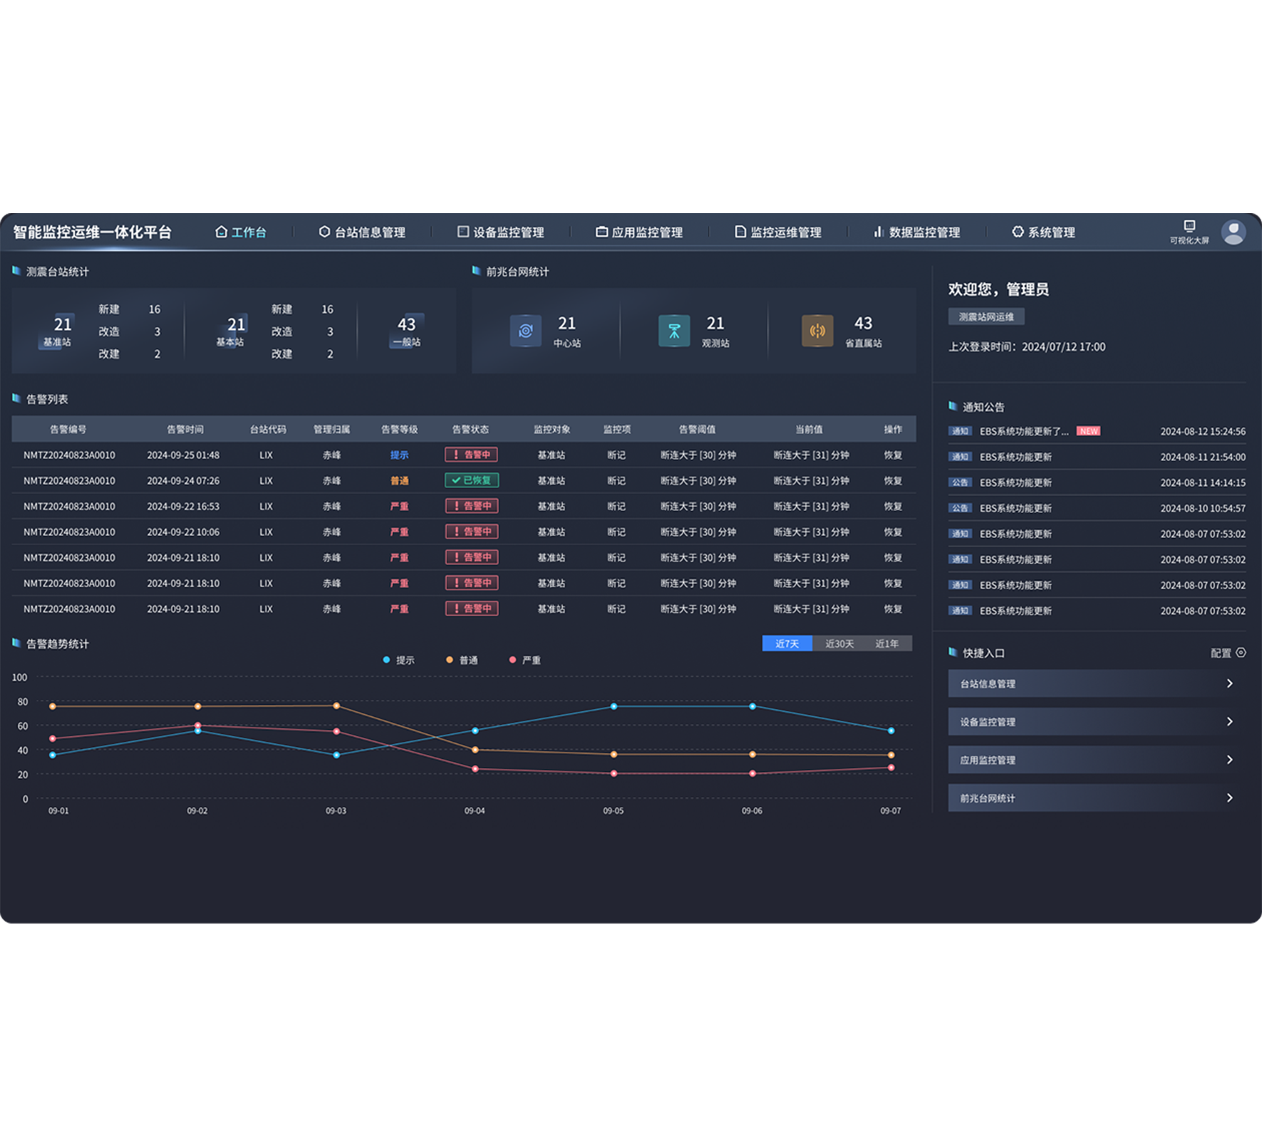This screenshot has height=1136, width=1262.
Task: Open the 设备监控管理 quick entry button
Action: click(x=1097, y=721)
